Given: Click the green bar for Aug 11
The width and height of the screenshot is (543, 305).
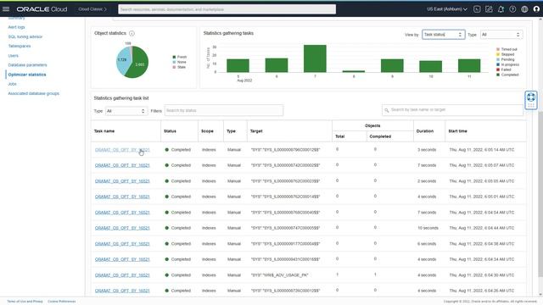Looking at the screenshot, I should (x=469, y=66).
